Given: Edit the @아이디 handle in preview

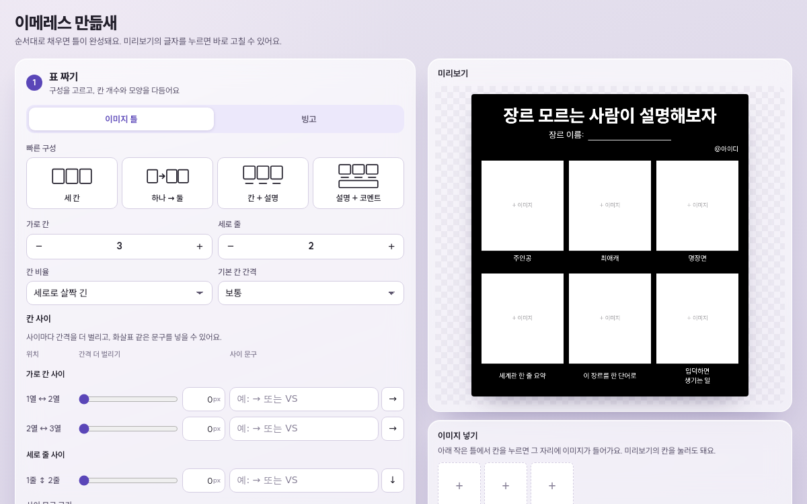Looking at the screenshot, I should tap(726, 149).
